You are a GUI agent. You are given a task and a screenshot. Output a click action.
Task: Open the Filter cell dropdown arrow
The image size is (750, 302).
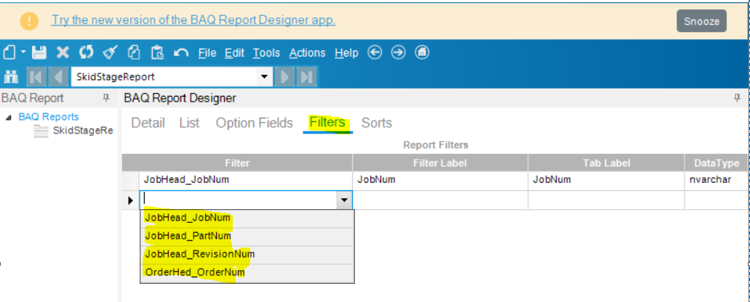[x=344, y=200]
